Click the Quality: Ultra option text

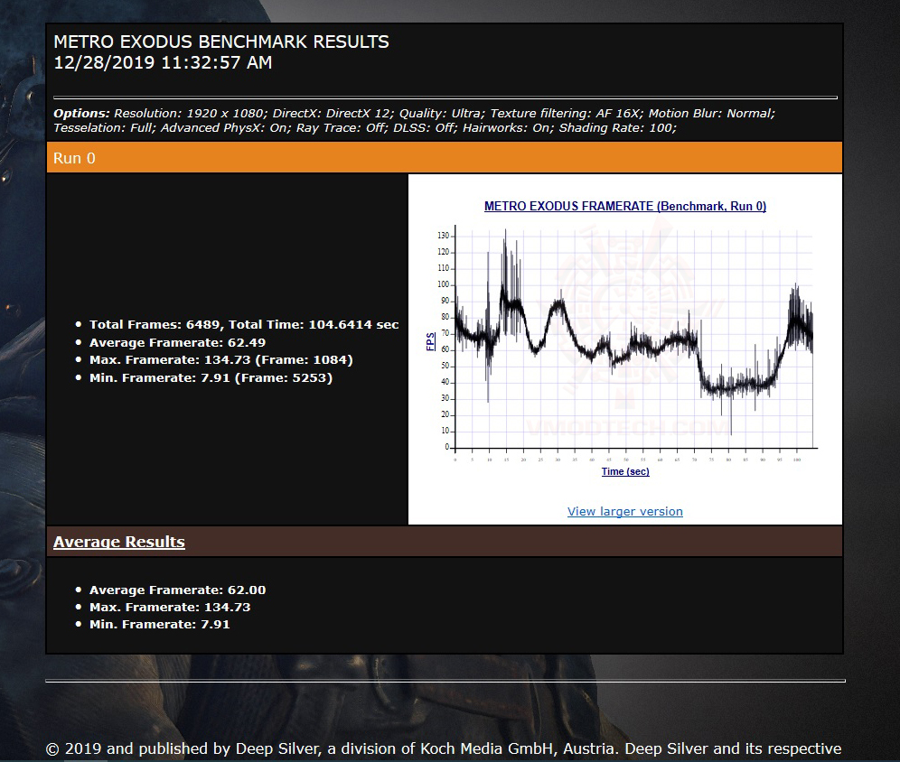[x=443, y=114]
